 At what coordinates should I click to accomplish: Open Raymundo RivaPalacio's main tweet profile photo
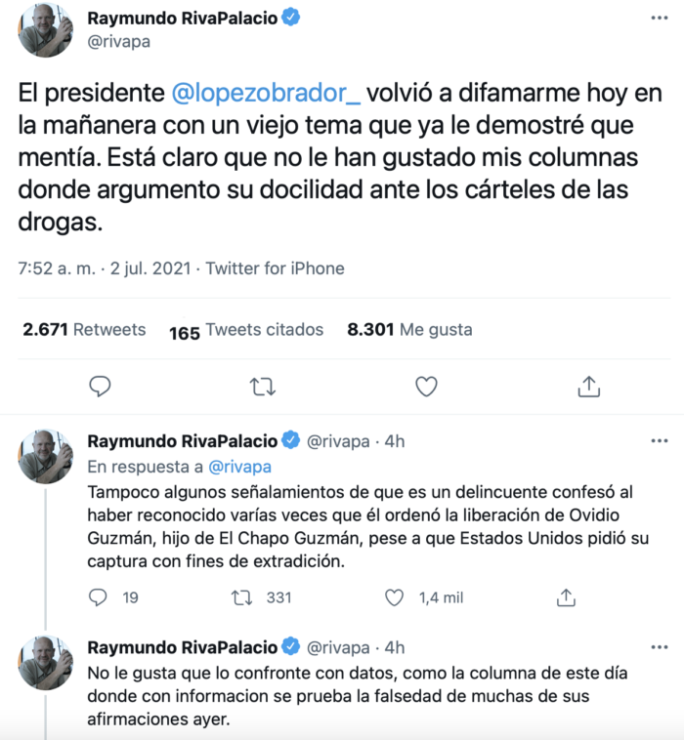click(x=45, y=30)
